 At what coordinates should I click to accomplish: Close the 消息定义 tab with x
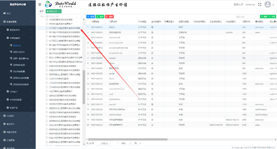click(59, 11)
